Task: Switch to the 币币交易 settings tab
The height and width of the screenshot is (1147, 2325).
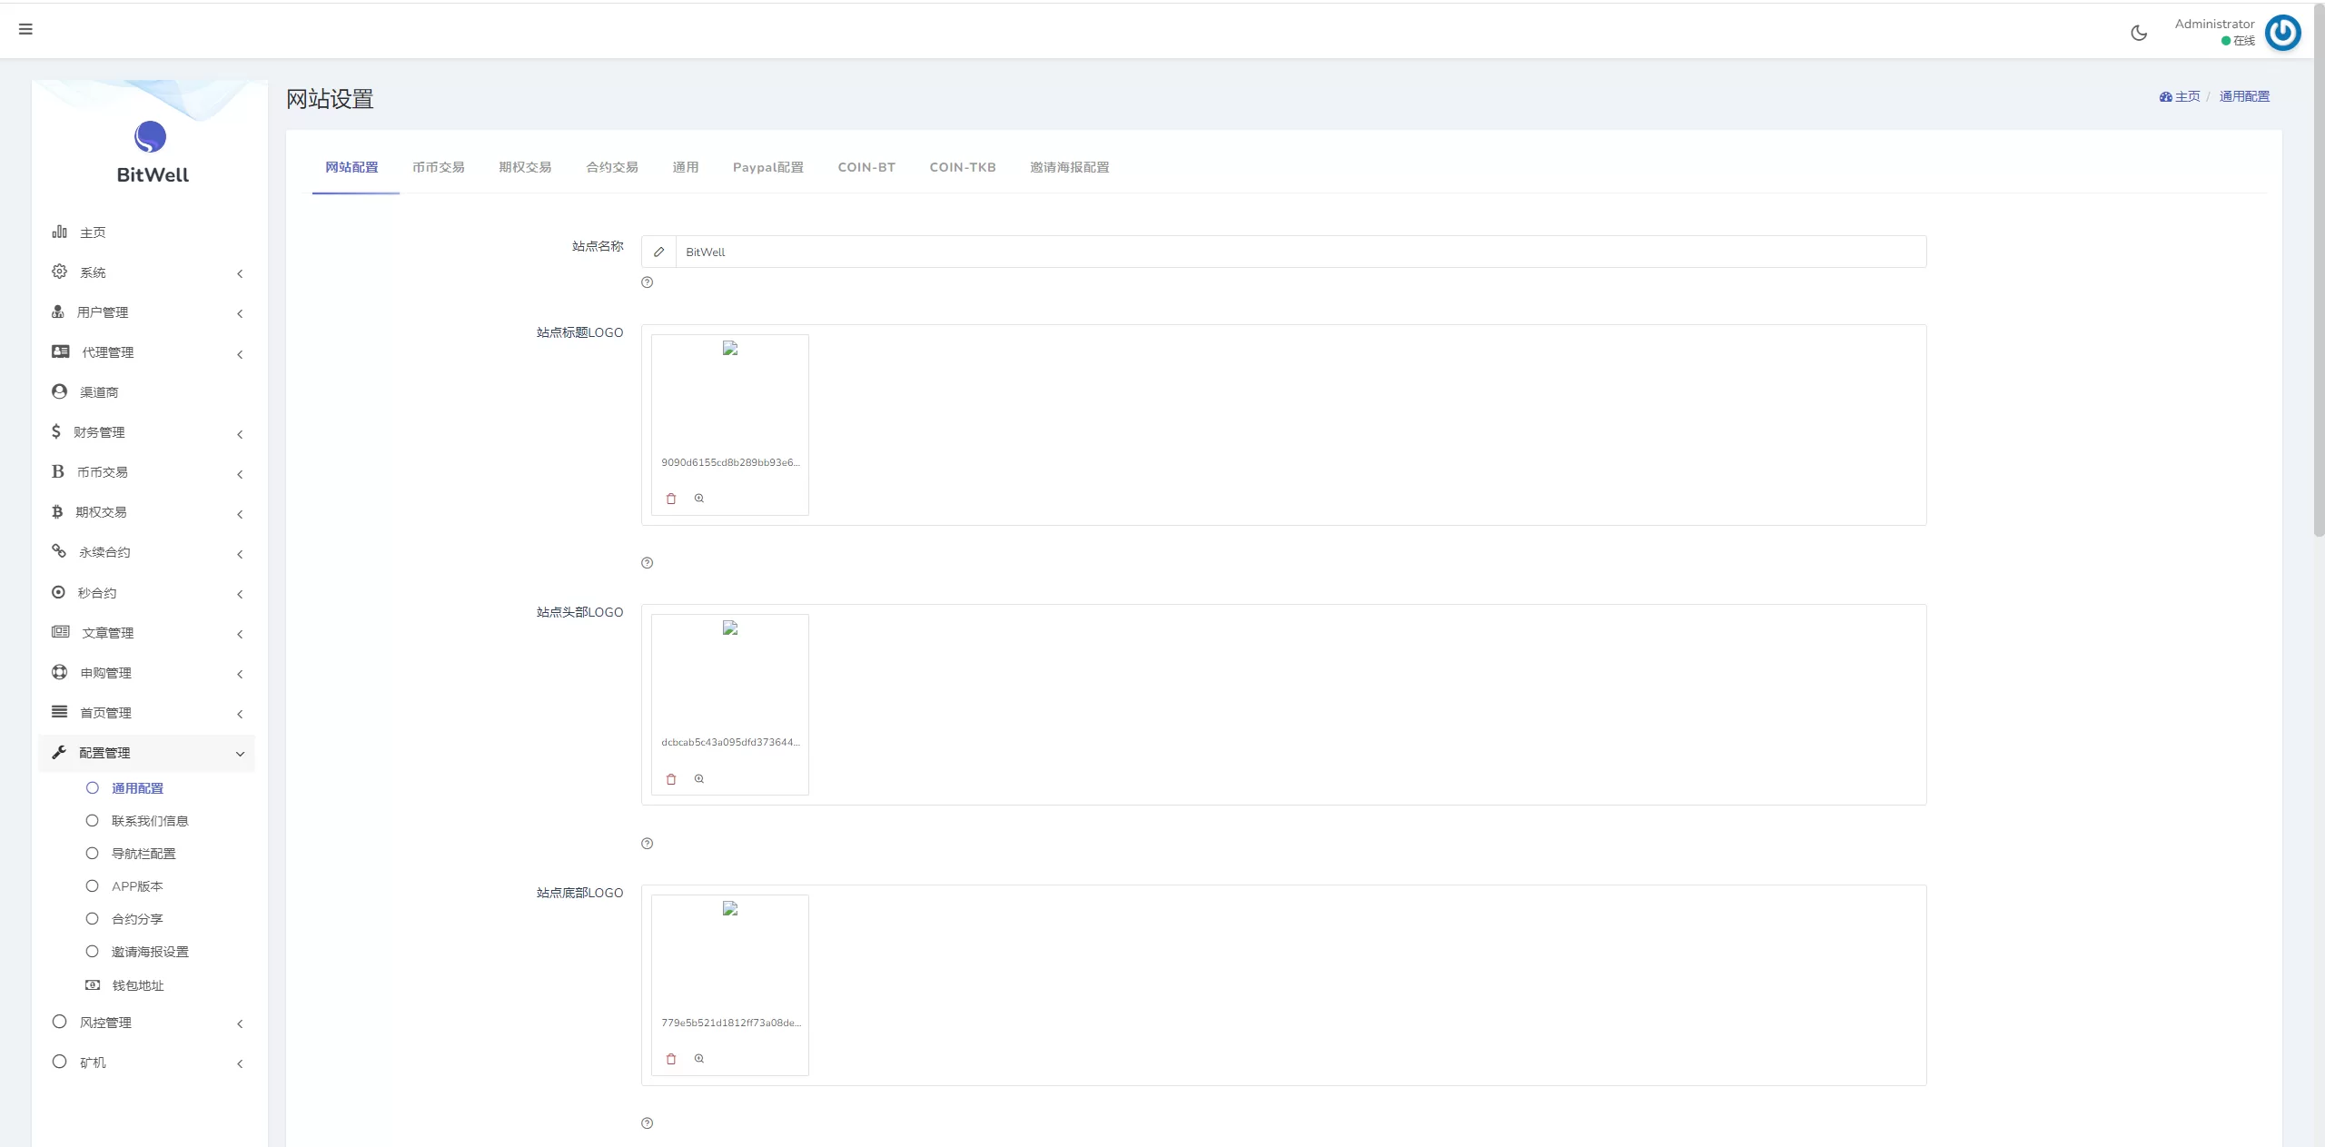Action: tap(439, 167)
